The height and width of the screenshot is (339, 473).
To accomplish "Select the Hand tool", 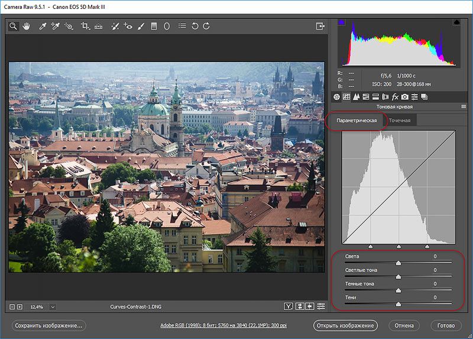I will (x=26, y=27).
